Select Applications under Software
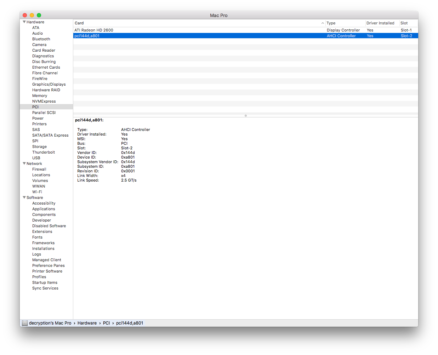The width and height of the screenshot is (438, 355). pos(44,209)
